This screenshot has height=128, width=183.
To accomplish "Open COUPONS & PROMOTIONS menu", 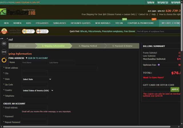I will pos(141,23).
